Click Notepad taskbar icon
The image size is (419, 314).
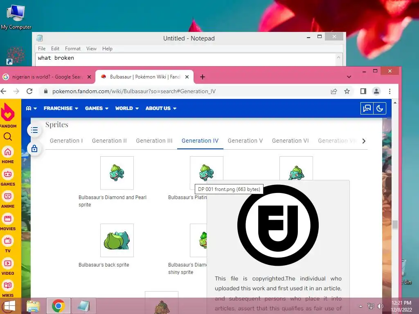pos(83,306)
